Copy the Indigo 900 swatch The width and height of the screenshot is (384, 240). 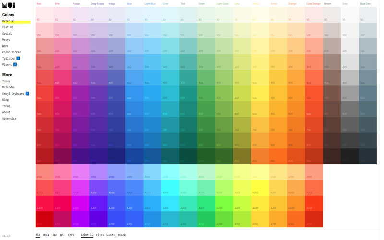tap(116, 156)
